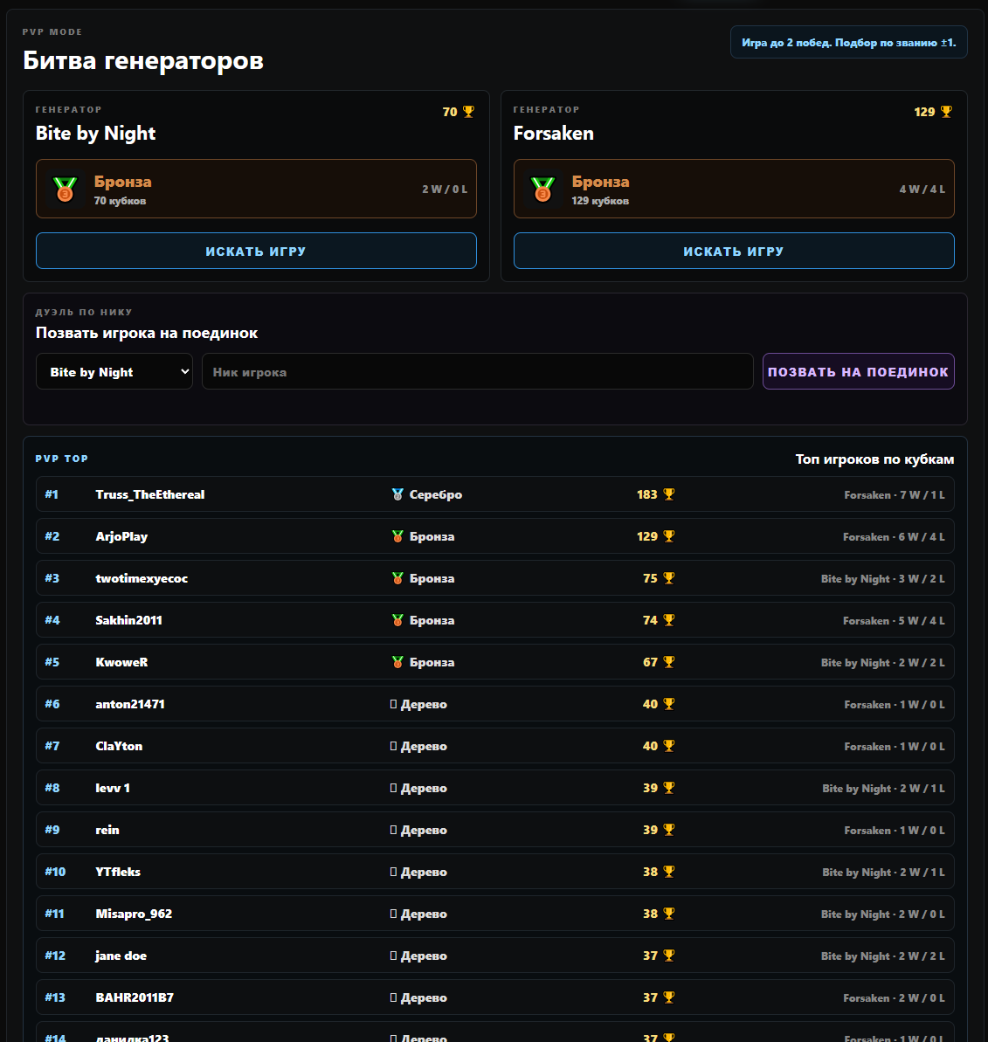Focus the Ник игрока input field
This screenshot has width=988, height=1042.
477,371
